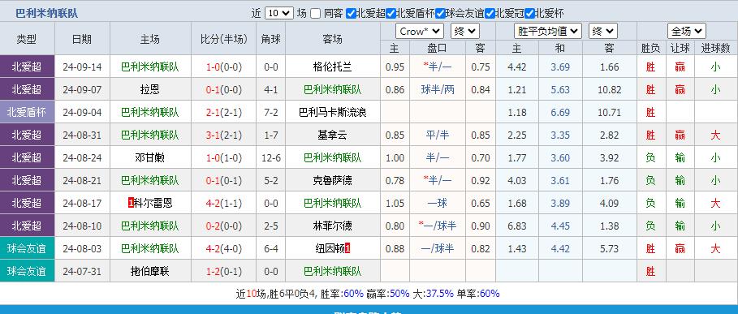Click the 大 goals result in the 基拿云 row
This screenshot has width=738, height=314.
click(715, 135)
